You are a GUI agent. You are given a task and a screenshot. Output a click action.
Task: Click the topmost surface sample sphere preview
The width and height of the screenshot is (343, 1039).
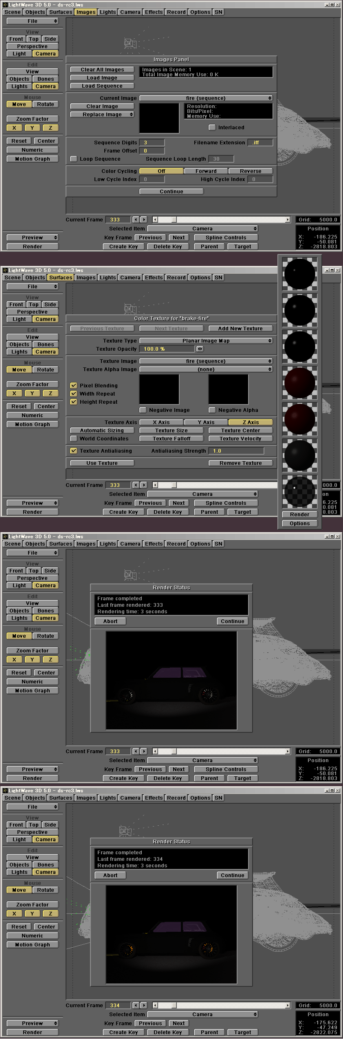pyautogui.click(x=299, y=273)
